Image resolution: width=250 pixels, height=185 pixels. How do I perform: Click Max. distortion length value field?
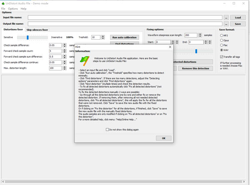click(x=55, y=68)
